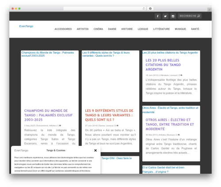Open the Artistes menu

83,29
